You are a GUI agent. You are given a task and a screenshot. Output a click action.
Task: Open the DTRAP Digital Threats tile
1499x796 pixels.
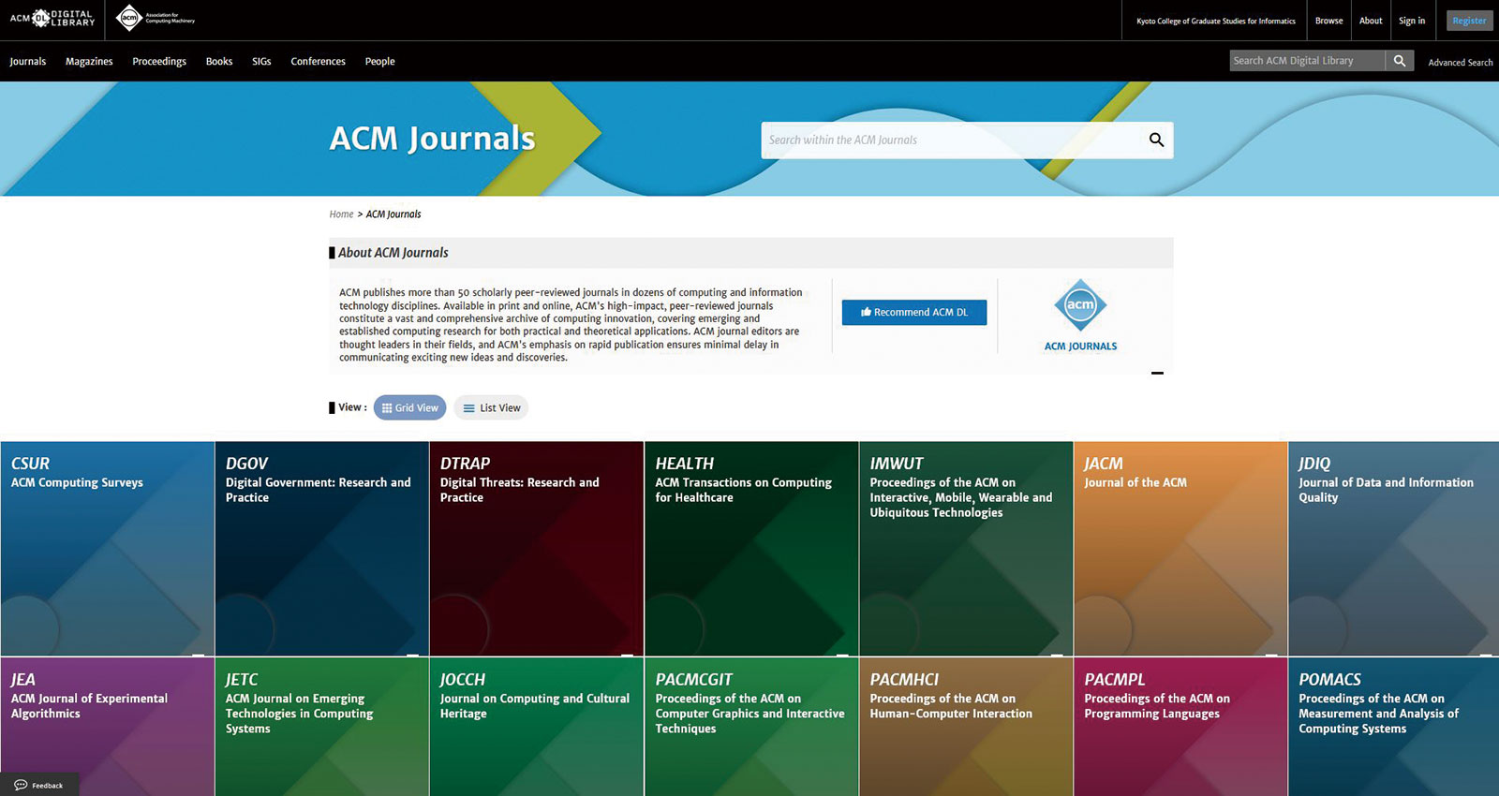[x=537, y=549]
